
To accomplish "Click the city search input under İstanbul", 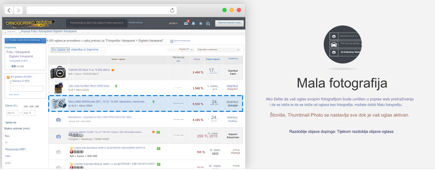I will coord(27,89).
